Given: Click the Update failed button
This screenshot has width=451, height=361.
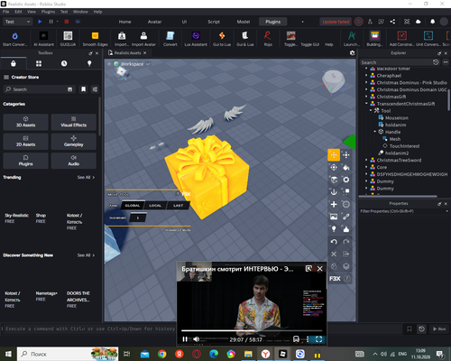Looking at the screenshot, I should point(336,22).
